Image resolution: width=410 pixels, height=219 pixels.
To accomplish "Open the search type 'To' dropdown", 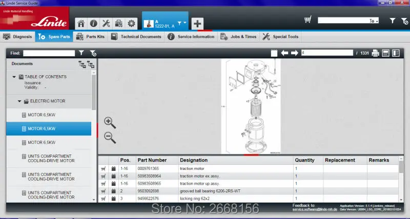I will [374, 21].
